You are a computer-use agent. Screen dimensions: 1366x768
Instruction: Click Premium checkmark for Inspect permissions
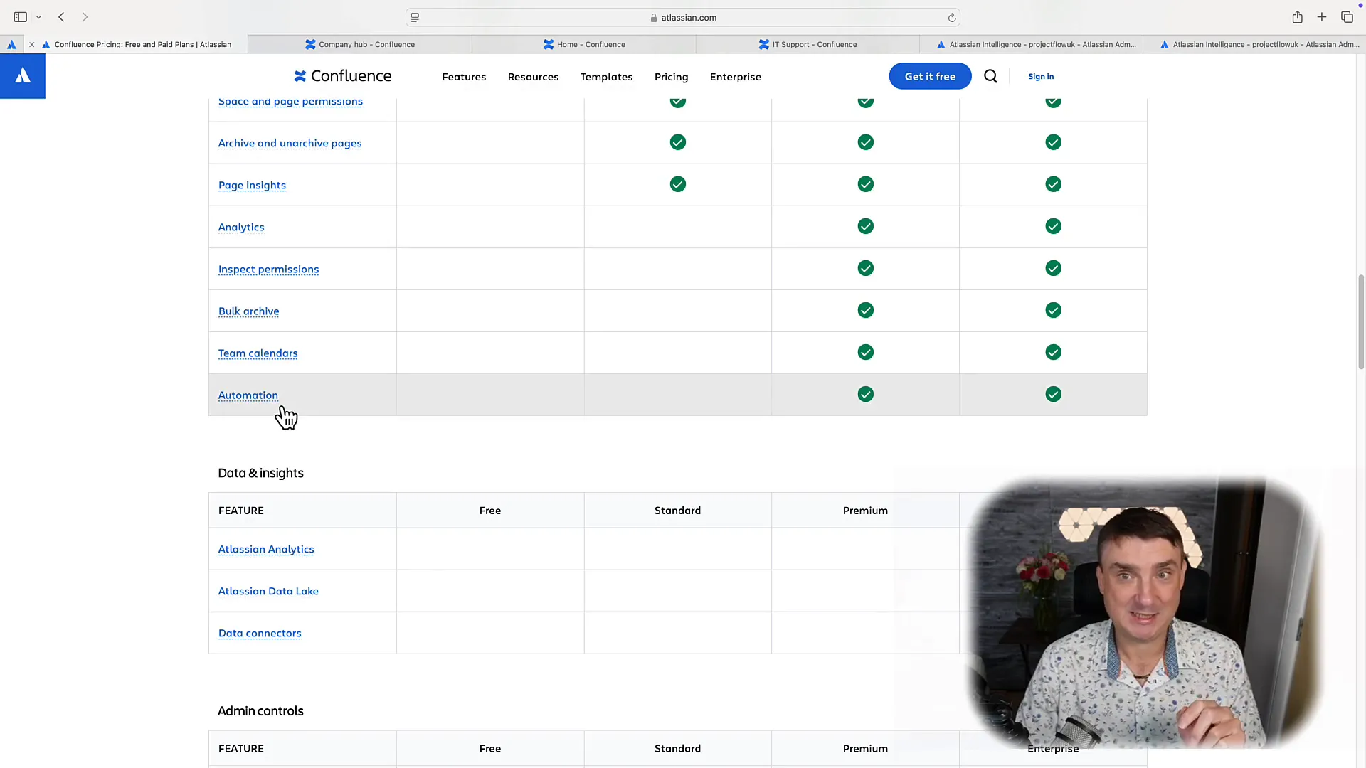pos(866,268)
